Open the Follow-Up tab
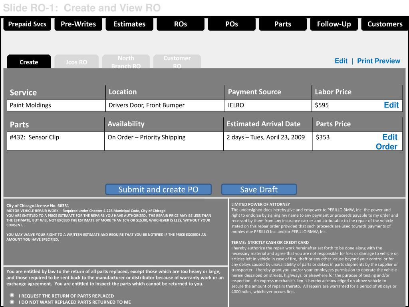Screen dimensions: 409x307 point(334,24)
